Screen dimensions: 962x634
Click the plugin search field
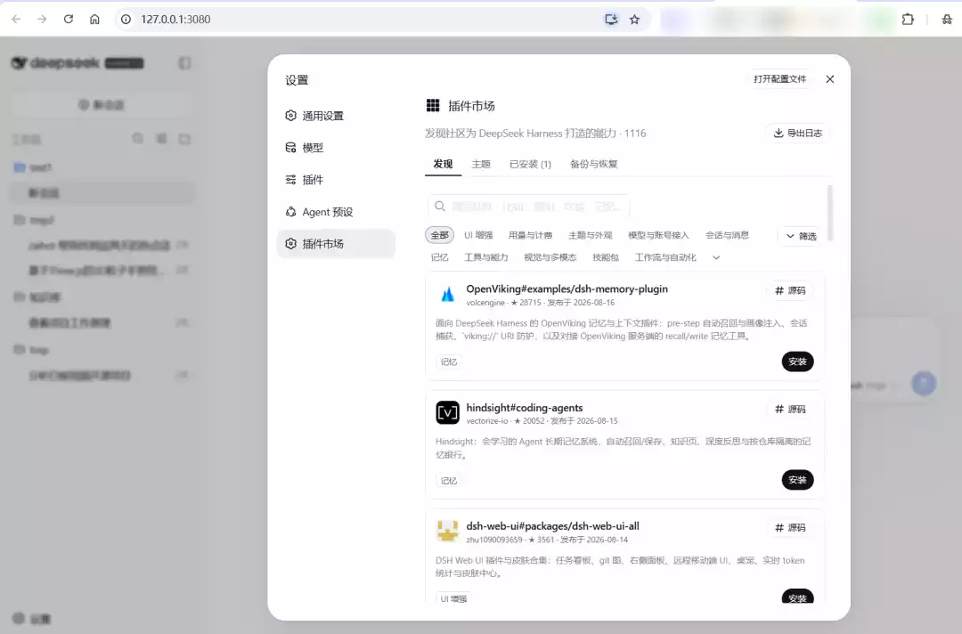pos(529,207)
